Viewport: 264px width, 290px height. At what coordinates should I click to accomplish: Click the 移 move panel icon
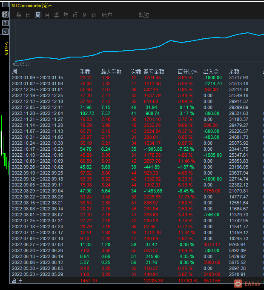(x=6, y=14)
